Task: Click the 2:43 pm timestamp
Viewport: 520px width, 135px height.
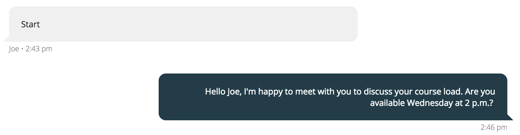Action: point(39,49)
